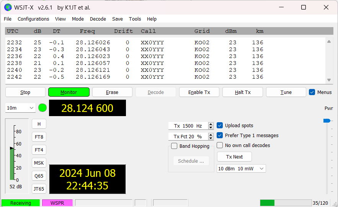Toggle Tx Next button

coord(234,157)
